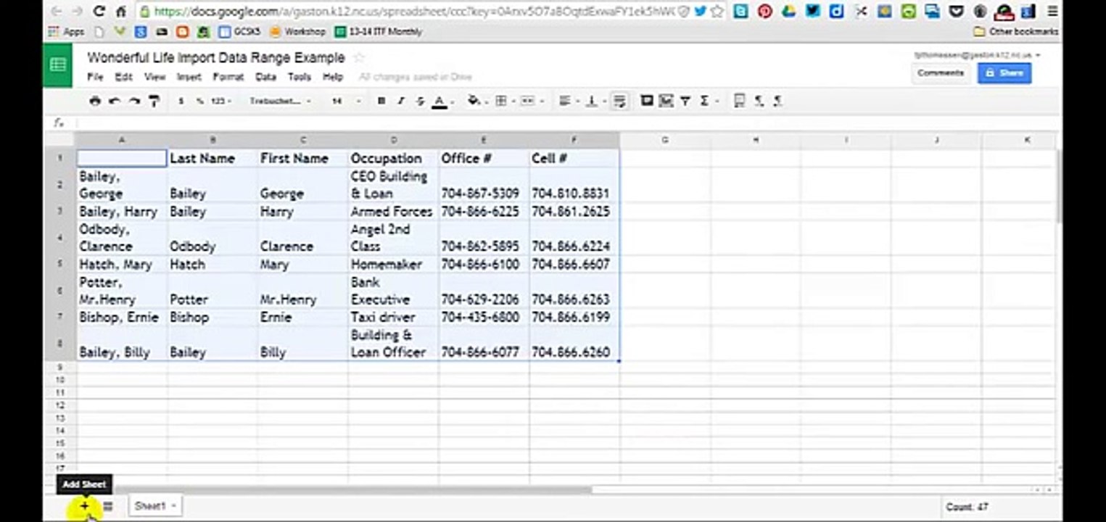
Task: Click the Homemaker cell
Action: [x=393, y=264]
